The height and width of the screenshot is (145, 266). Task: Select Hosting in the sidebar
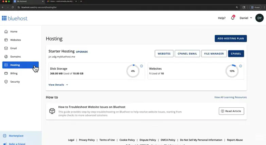tap(20, 65)
